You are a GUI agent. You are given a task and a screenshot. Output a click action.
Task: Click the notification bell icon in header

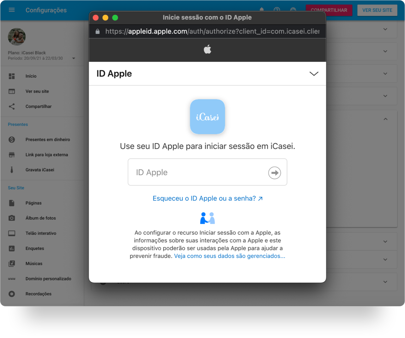[262, 10]
